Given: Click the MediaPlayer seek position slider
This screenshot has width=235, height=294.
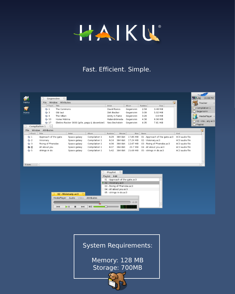Looking at the screenshot, I should (92, 202).
